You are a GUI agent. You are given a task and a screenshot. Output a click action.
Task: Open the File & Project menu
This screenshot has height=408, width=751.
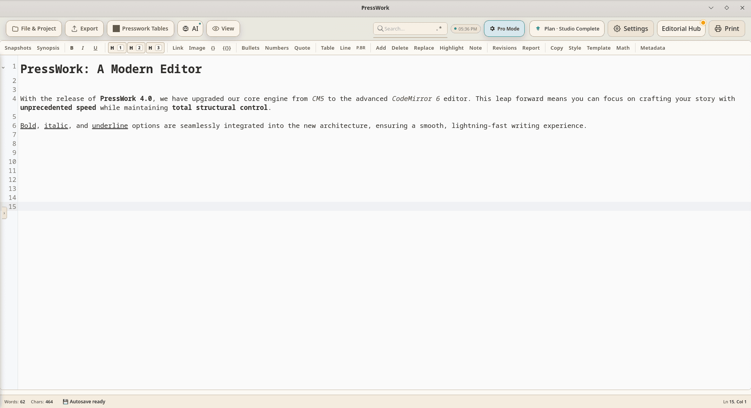[34, 29]
